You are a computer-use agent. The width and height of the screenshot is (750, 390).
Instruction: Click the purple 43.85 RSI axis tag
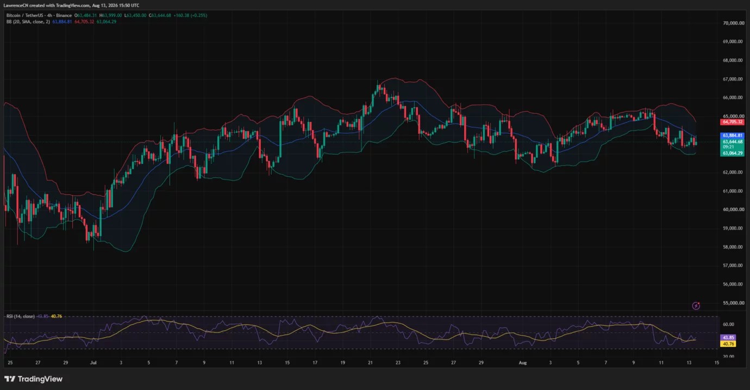[728, 337]
